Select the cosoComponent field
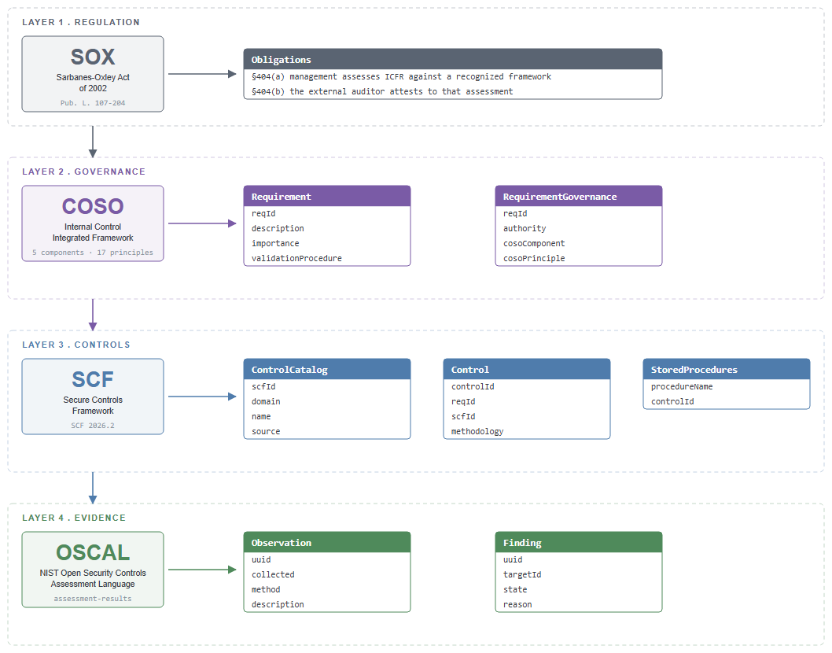This screenshot has height=653, width=832. point(578,244)
